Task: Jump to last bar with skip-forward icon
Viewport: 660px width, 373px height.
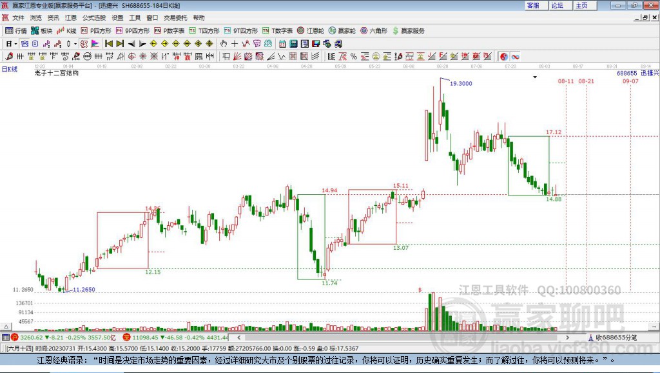Action: (x=120, y=44)
